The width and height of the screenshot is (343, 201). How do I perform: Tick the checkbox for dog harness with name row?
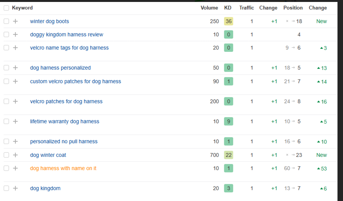pyautogui.click(x=6, y=168)
